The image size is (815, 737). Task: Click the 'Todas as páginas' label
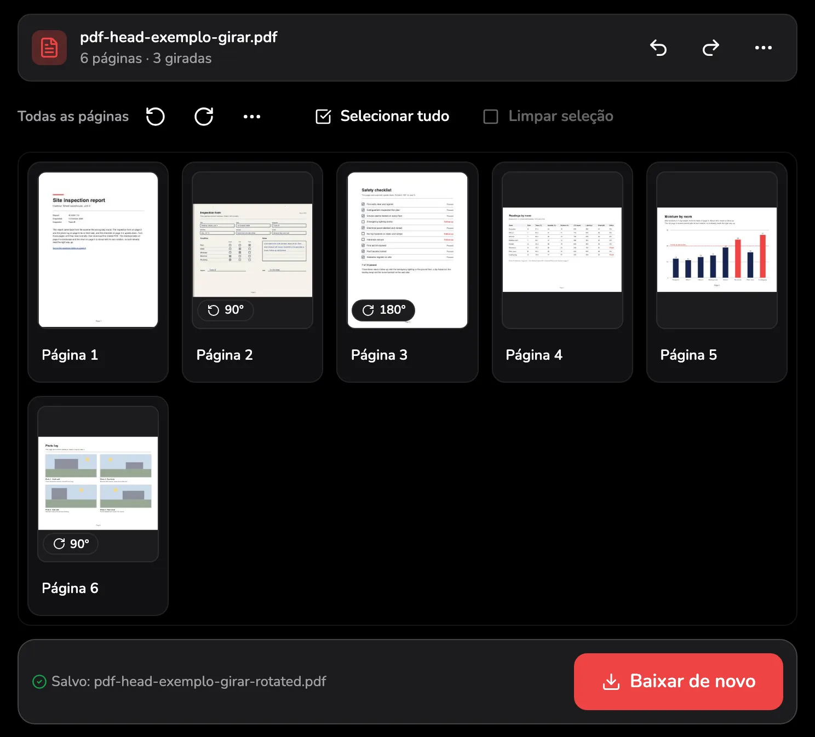73,116
